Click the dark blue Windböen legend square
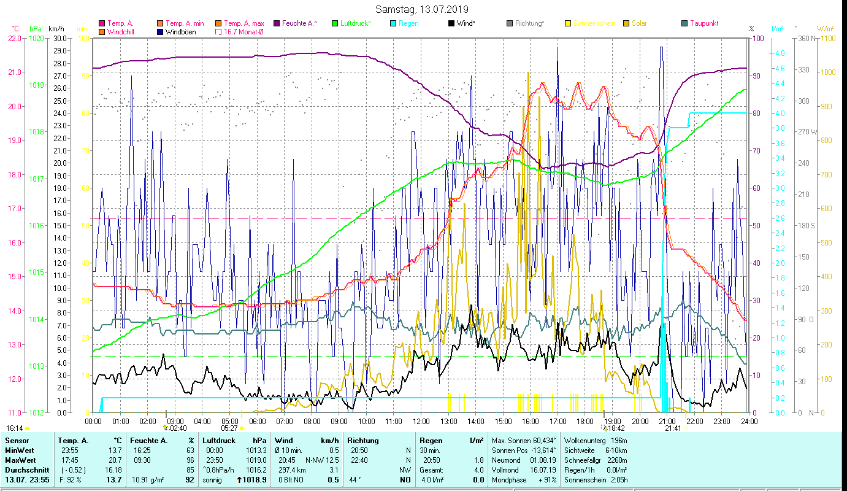 [161, 32]
